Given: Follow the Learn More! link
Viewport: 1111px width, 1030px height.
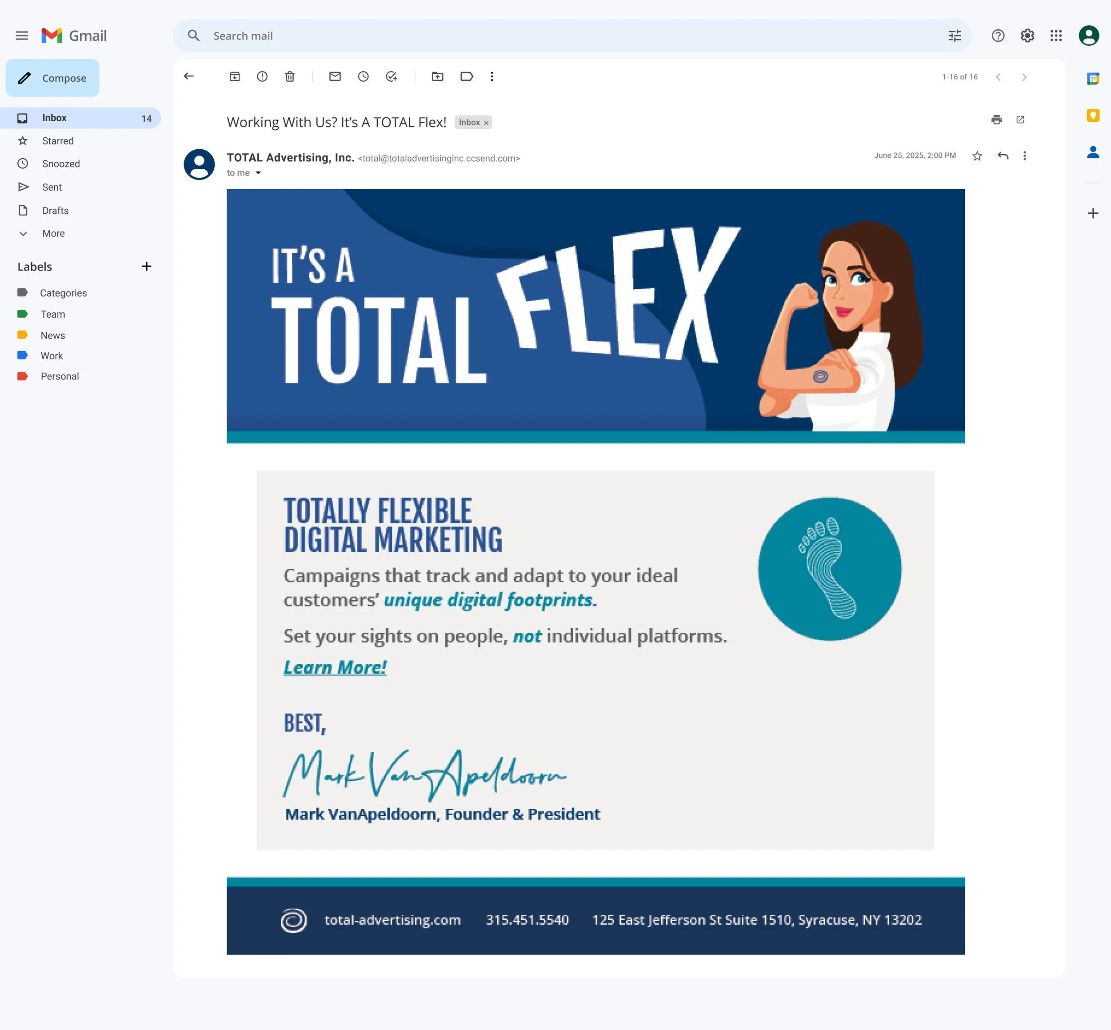Looking at the screenshot, I should point(335,667).
